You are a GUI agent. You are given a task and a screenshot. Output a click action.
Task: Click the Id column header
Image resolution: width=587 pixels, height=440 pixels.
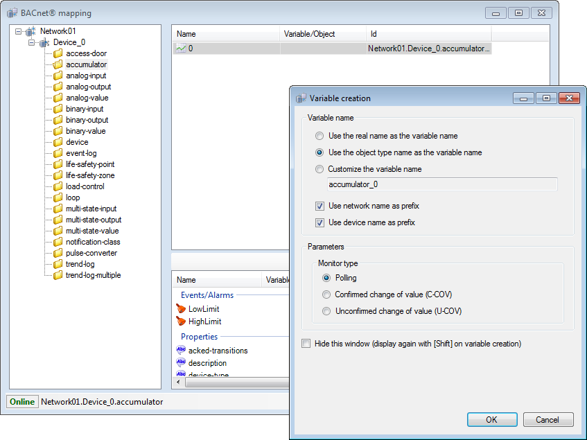pos(429,34)
